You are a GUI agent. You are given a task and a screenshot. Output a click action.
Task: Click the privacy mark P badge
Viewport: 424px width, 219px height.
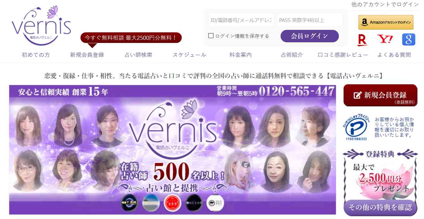pyautogui.click(x=356, y=127)
